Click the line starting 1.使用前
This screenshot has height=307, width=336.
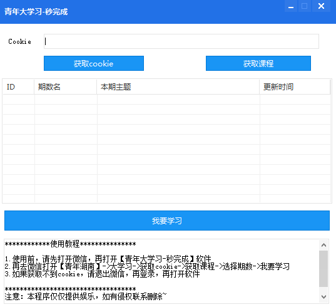(108, 259)
